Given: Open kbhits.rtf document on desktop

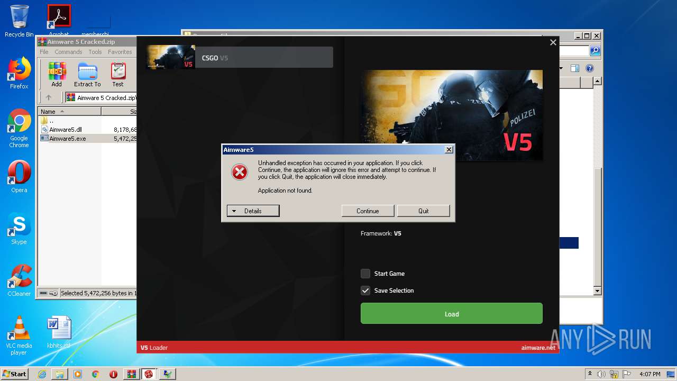Looking at the screenshot, I should point(59,332).
